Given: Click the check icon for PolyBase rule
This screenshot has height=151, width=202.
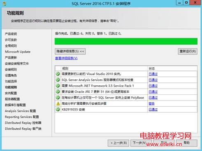Looking at the screenshot, I should [x=58, y=98].
